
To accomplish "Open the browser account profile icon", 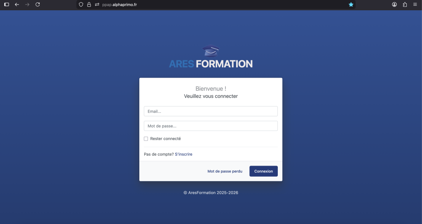I will coord(394,5).
